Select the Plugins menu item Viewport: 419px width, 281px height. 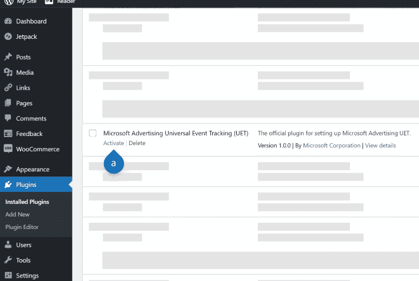pos(36,184)
